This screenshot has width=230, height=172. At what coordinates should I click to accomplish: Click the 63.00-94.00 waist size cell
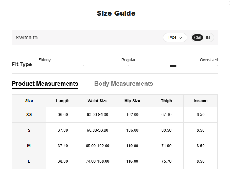coord(97,115)
